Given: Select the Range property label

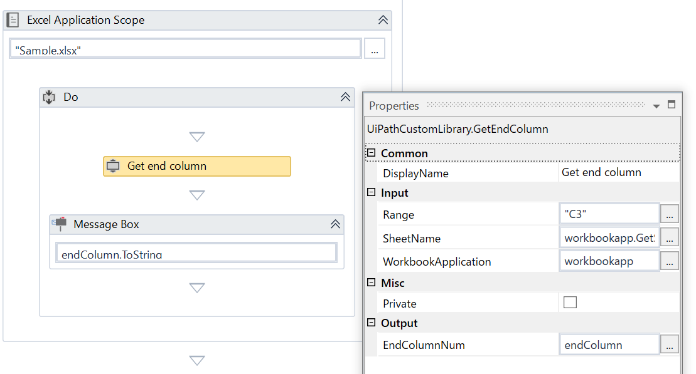Looking at the screenshot, I should (x=398, y=214).
